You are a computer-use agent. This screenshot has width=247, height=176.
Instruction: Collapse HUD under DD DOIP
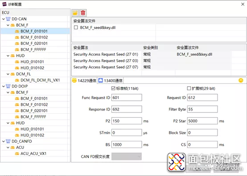pyautogui.click(x=8, y=123)
